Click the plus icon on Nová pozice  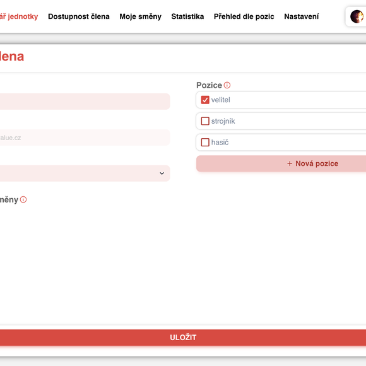[290, 163]
